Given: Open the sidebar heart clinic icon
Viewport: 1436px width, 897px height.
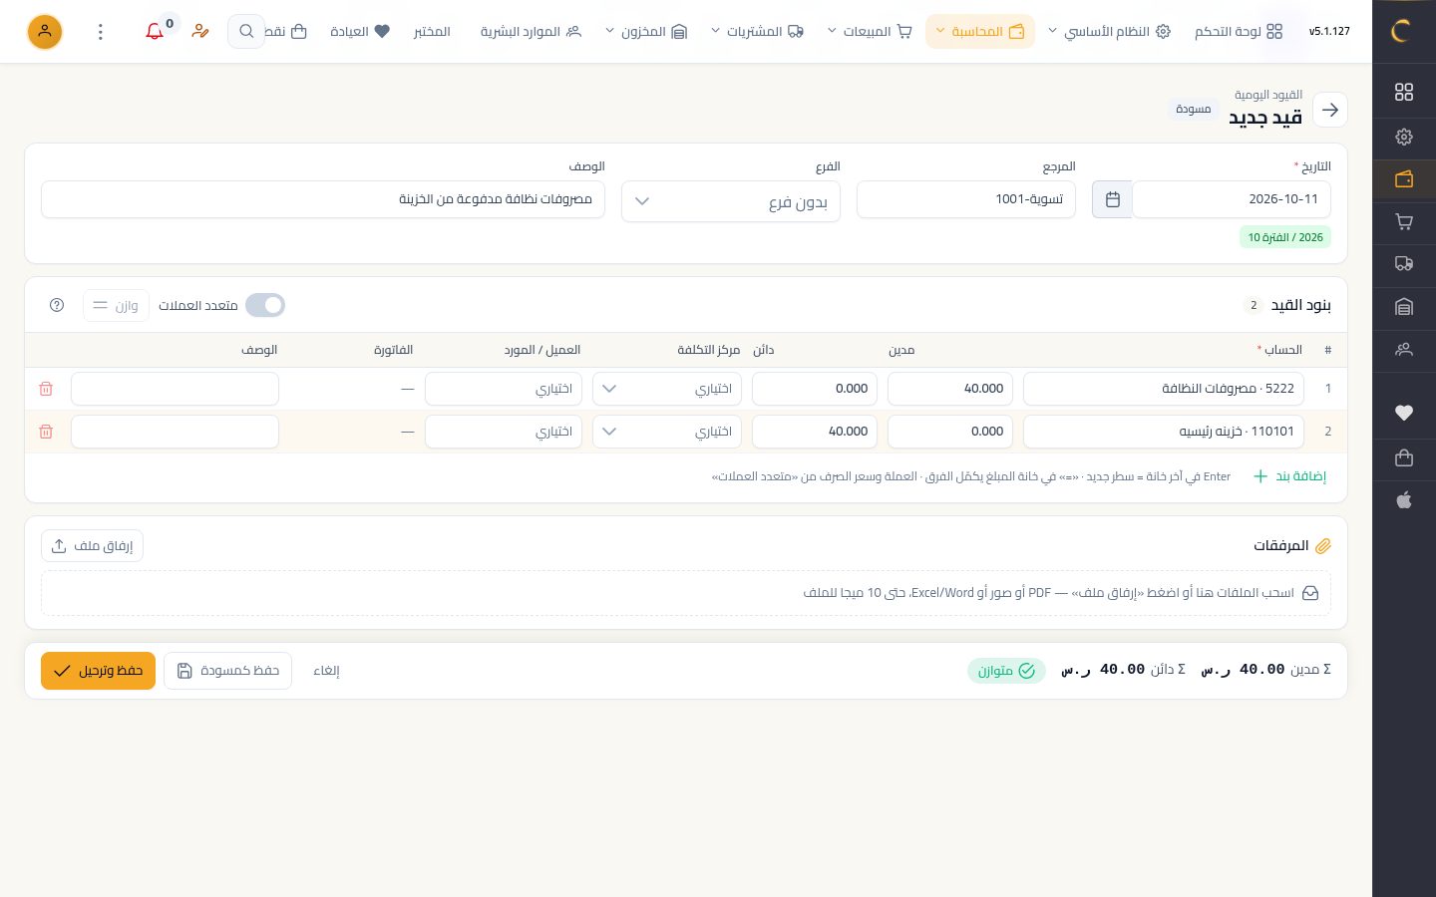Looking at the screenshot, I should coord(1404,413).
